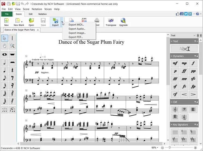
Task: Choose the quarter note tool
Action: [5, 70]
